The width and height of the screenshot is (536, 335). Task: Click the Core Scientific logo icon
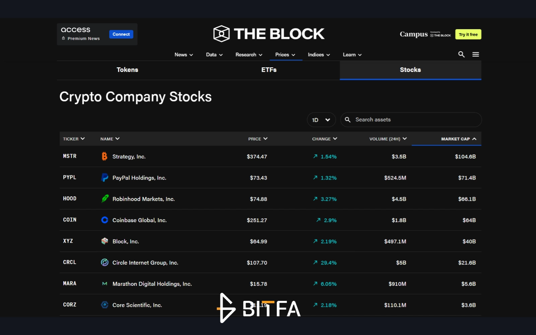point(105,305)
